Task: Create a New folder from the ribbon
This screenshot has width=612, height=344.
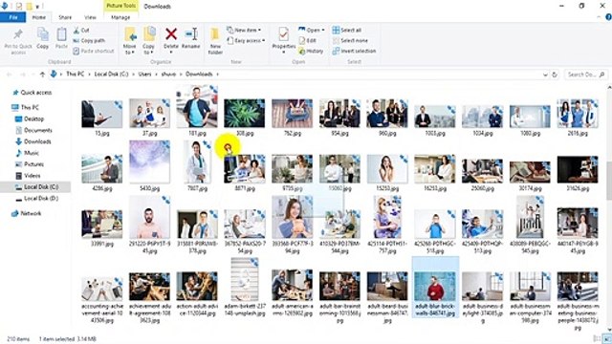Action: (x=215, y=40)
